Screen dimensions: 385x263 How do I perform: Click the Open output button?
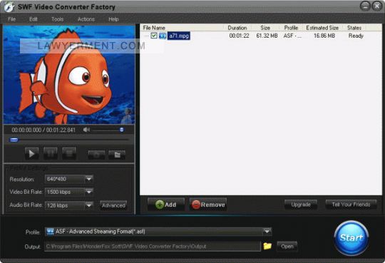click(x=287, y=246)
